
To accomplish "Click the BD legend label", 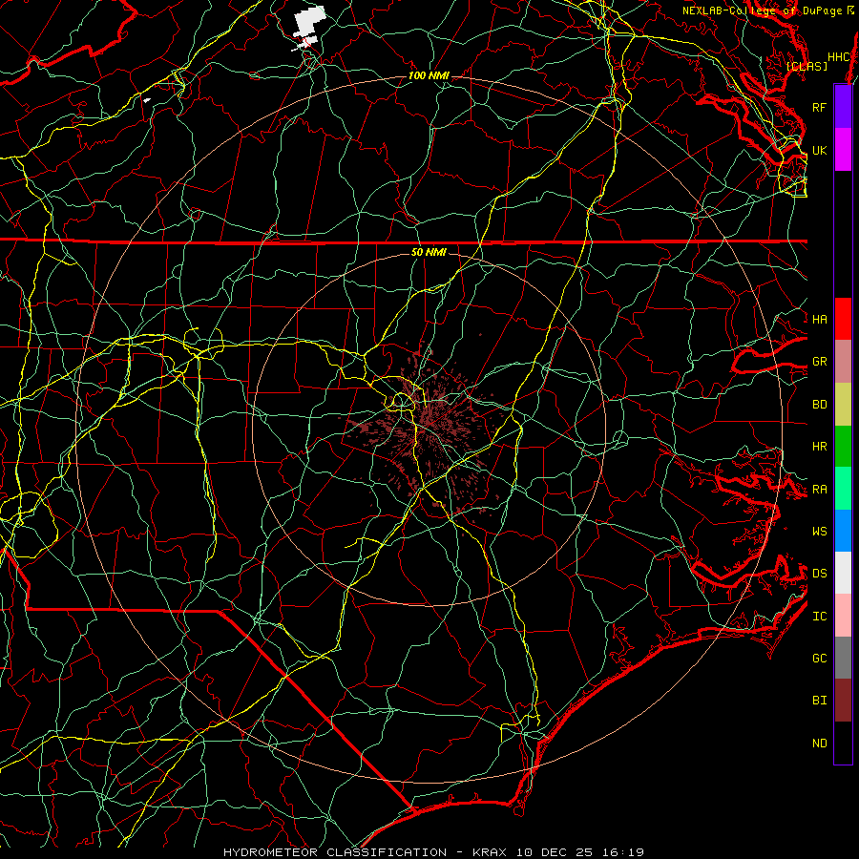I will (819, 405).
